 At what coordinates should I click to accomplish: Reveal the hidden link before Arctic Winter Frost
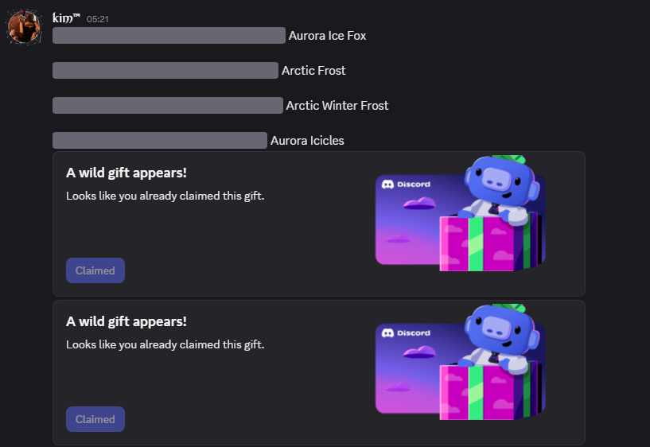point(168,105)
